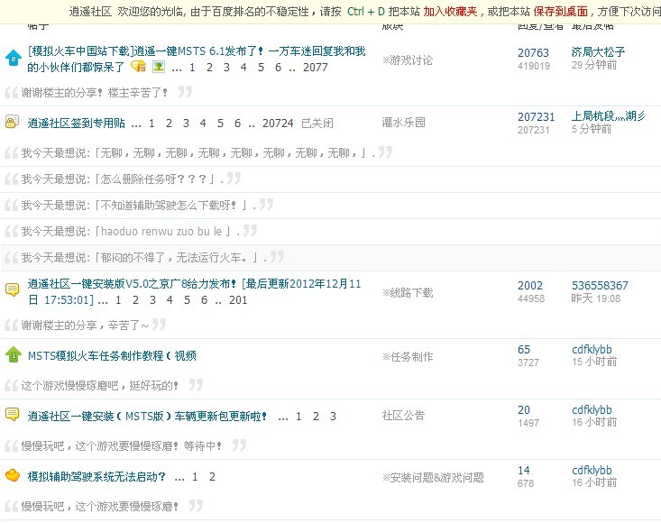Click quoted reply 谢谢楼主的分享,辛苦了~

click(85, 326)
